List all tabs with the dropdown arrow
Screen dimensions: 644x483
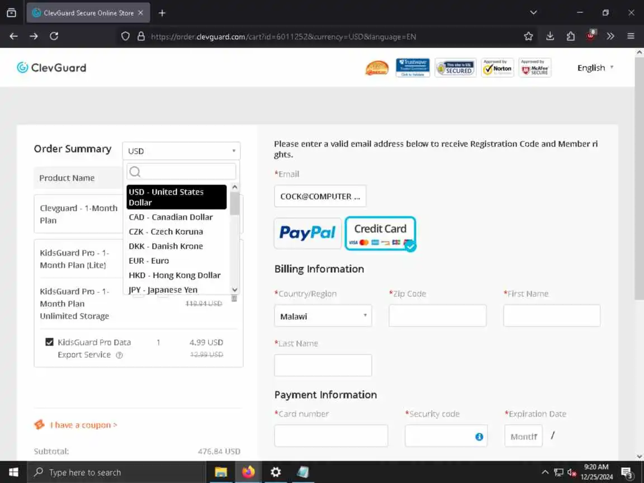click(x=533, y=13)
